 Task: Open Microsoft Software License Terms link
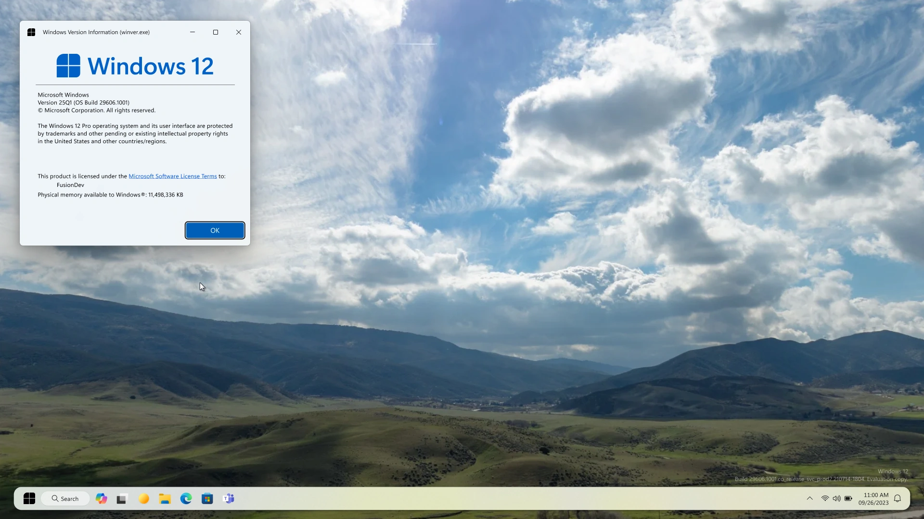coord(172,176)
